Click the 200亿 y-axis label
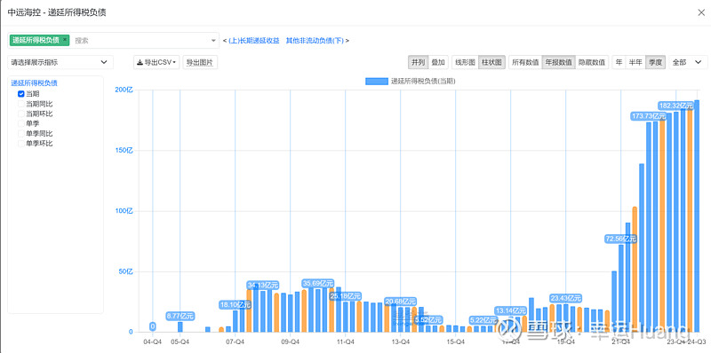 tap(124, 90)
